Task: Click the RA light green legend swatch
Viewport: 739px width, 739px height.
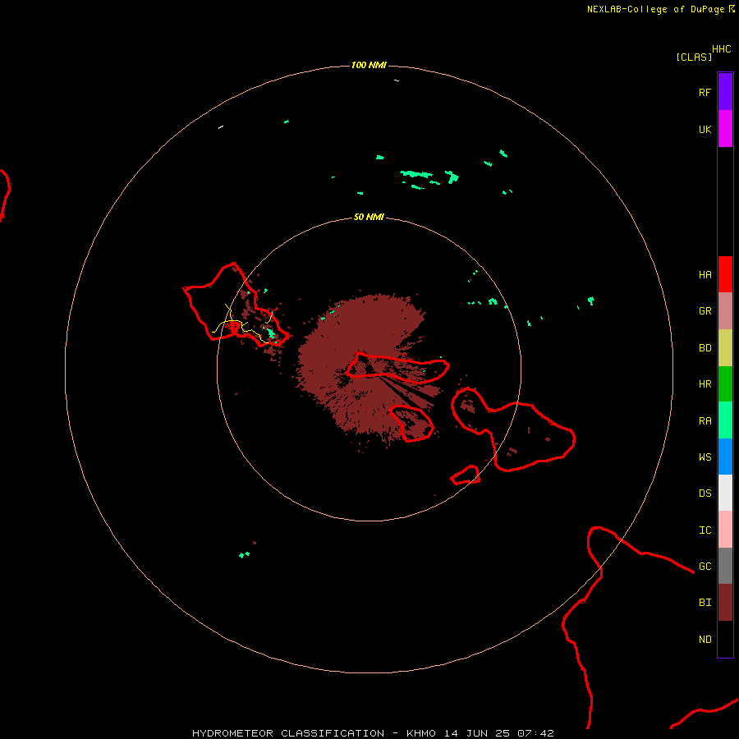Action: point(725,420)
